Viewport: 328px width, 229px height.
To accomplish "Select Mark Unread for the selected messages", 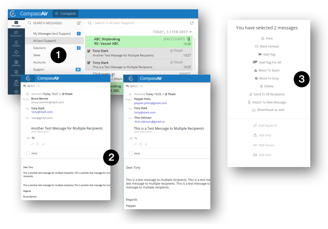I will [267, 46].
